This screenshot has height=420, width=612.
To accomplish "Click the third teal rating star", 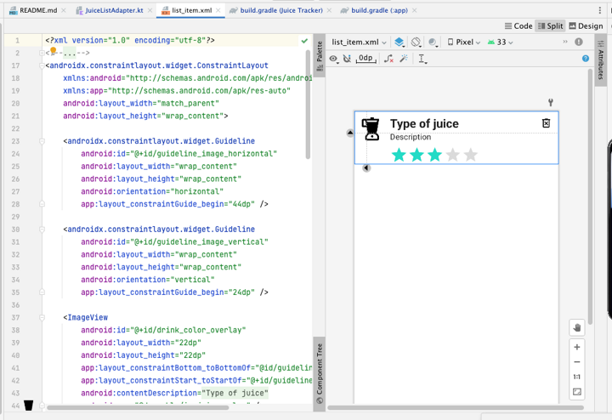I will tap(435, 155).
